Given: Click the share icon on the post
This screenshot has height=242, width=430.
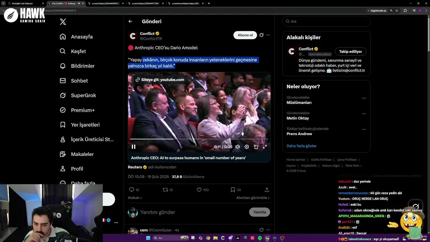Looking at the screenshot, I should click(x=267, y=190).
